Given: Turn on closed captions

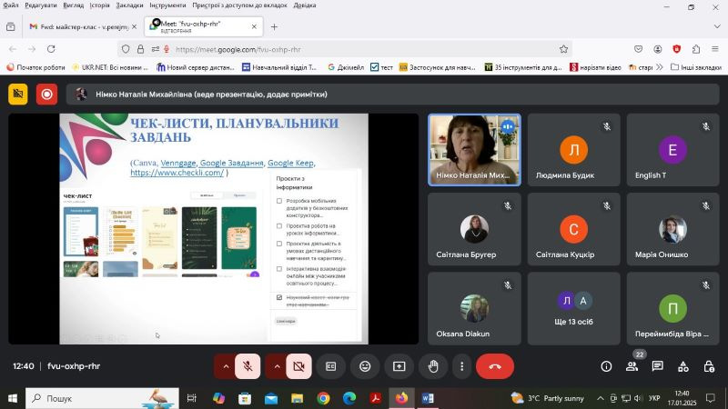Looking at the screenshot, I should pos(330,366).
